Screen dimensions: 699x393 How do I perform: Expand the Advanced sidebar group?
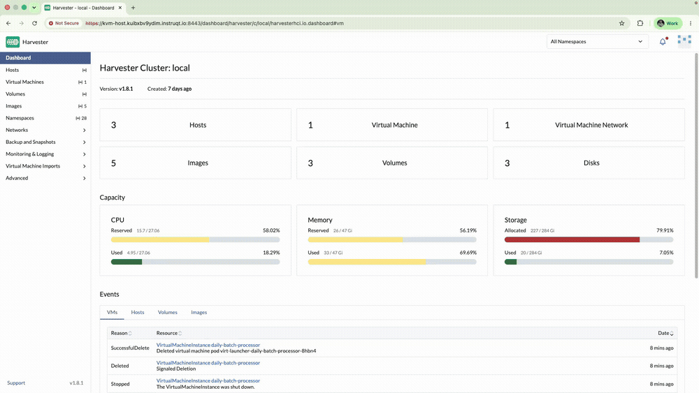pos(45,178)
